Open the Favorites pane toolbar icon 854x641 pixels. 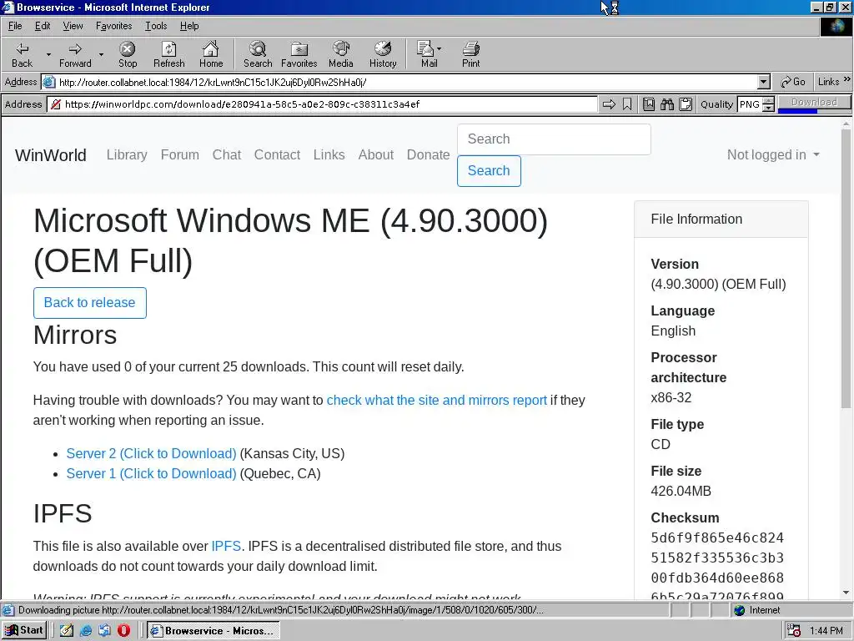299,54
